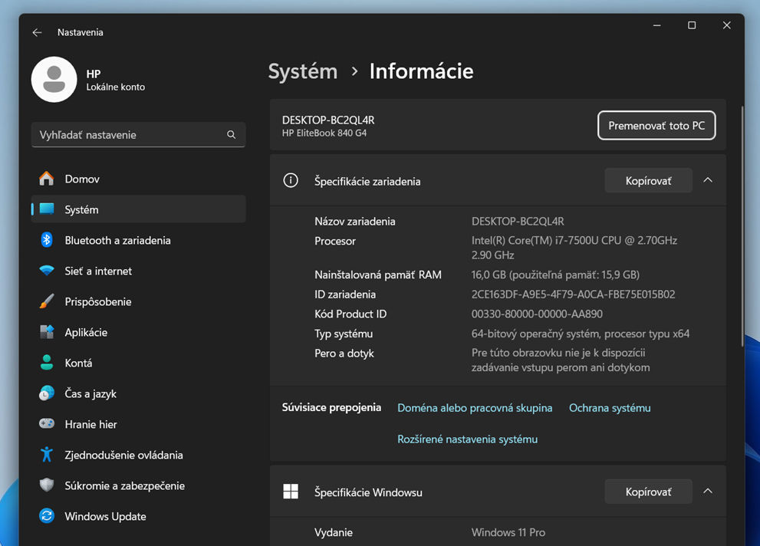The width and height of the screenshot is (760, 546).
Task: Click the Windows Update refresh icon
Action: (x=47, y=516)
